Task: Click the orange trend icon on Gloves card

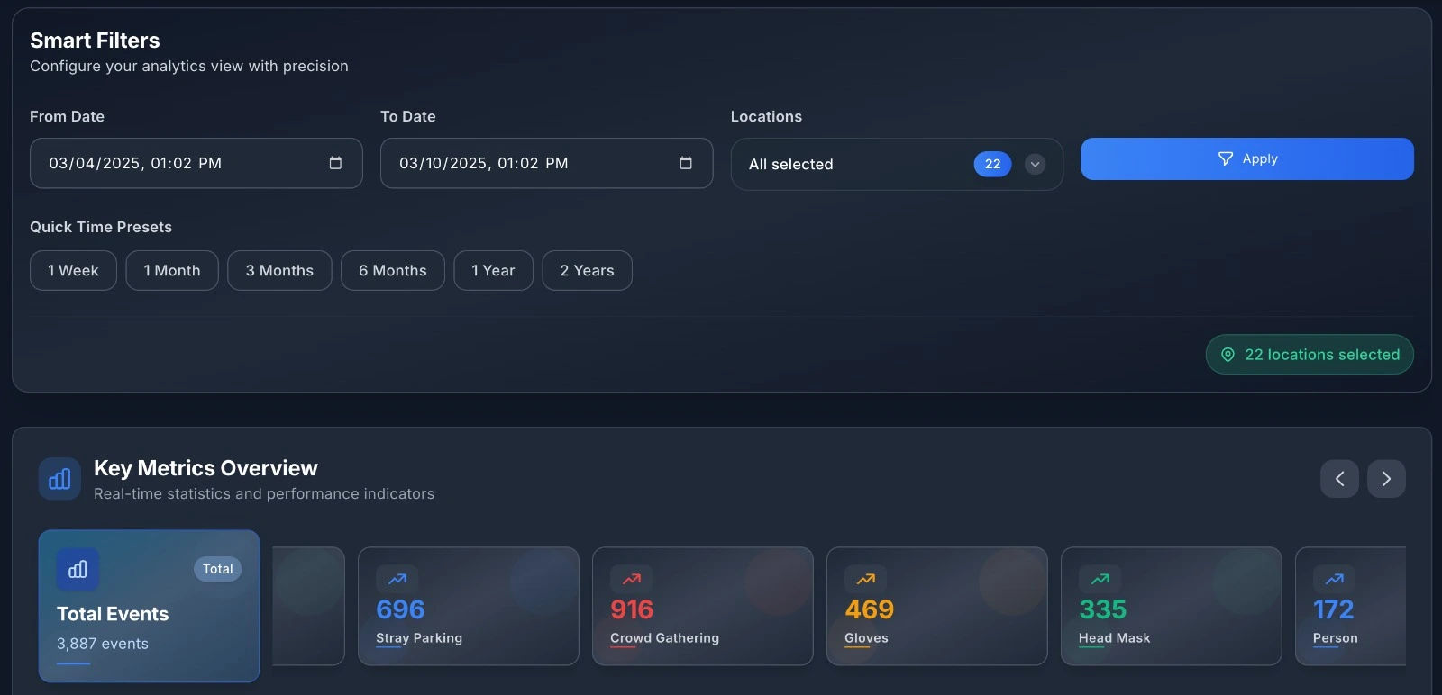Action: [866, 579]
